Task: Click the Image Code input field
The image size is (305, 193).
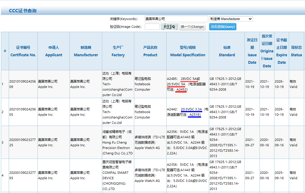Action: point(152,27)
